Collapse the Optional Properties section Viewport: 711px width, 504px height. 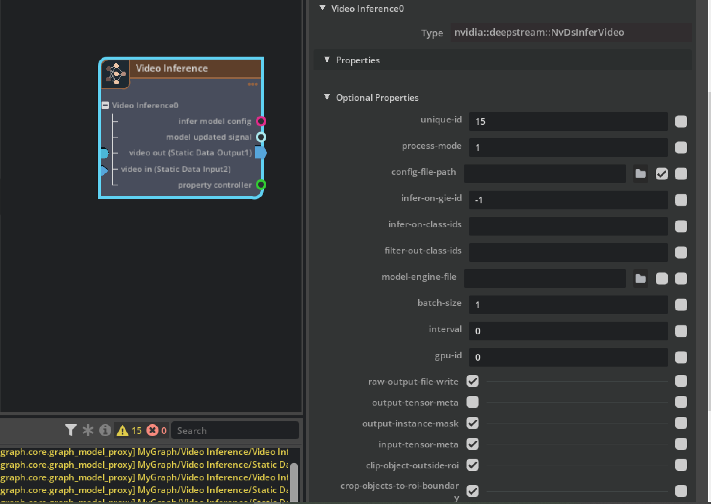click(x=327, y=97)
